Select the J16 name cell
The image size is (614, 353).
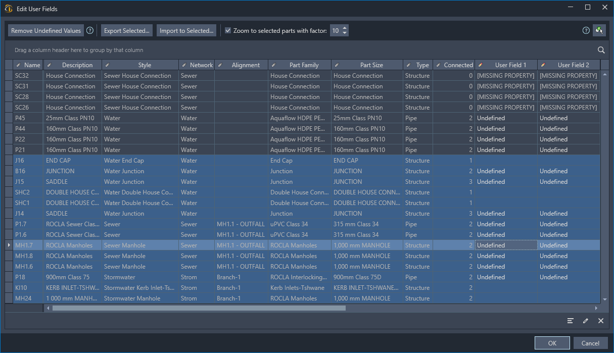point(28,161)
